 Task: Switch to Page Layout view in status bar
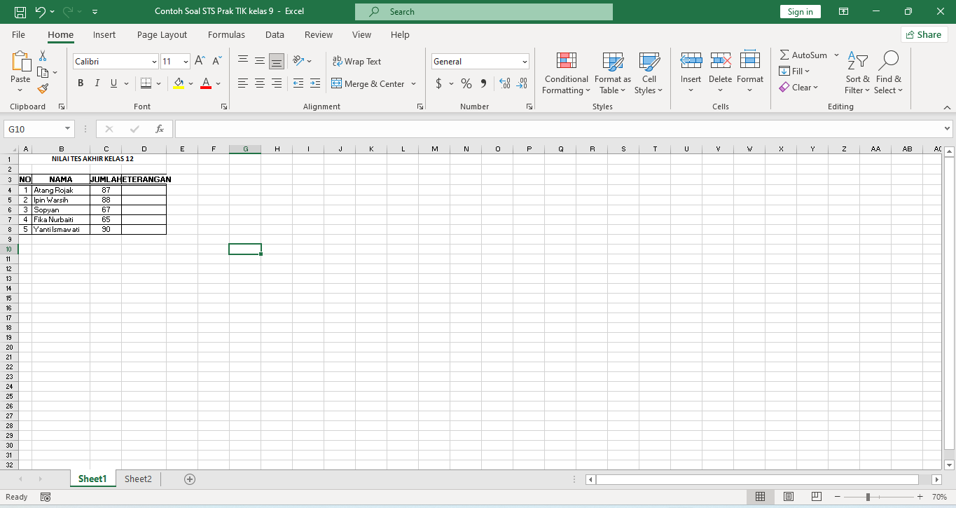tap(789, 497)
